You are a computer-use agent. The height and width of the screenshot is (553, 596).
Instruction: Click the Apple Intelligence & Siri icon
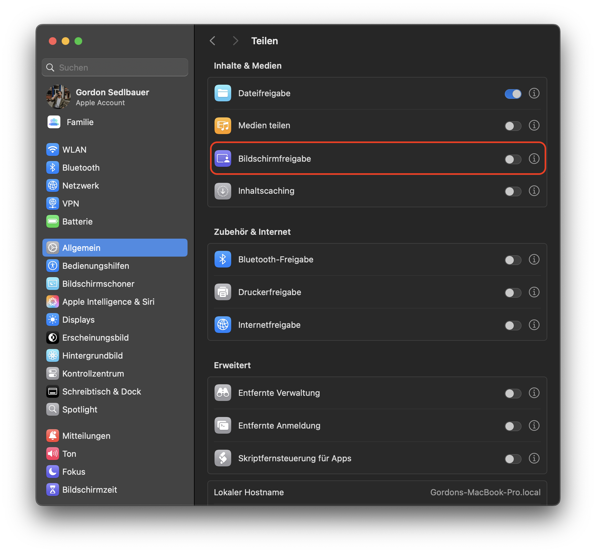[53, 302]
